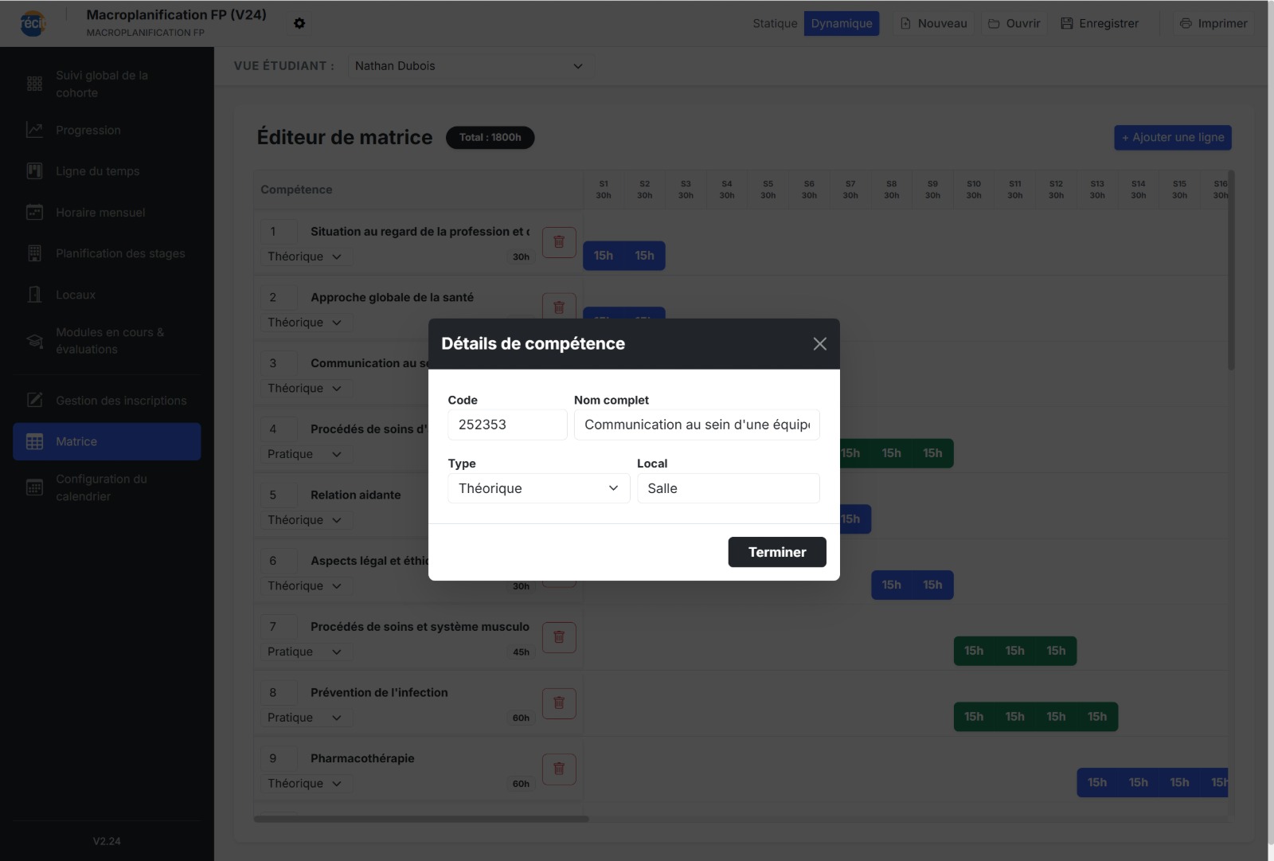Delete competence row 7 with trash icon
This screenshot has height=861, width=1274.
(559, 637)
